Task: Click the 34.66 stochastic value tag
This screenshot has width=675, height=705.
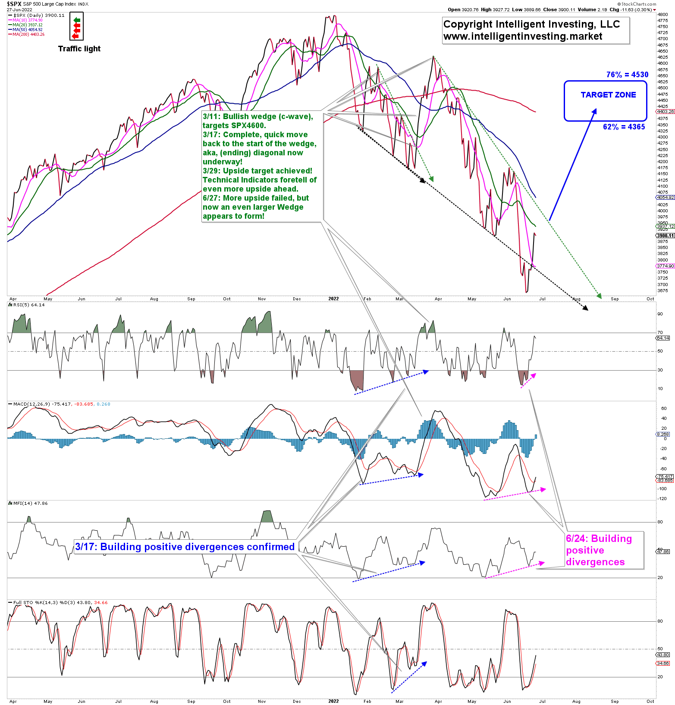Action: 663,663
